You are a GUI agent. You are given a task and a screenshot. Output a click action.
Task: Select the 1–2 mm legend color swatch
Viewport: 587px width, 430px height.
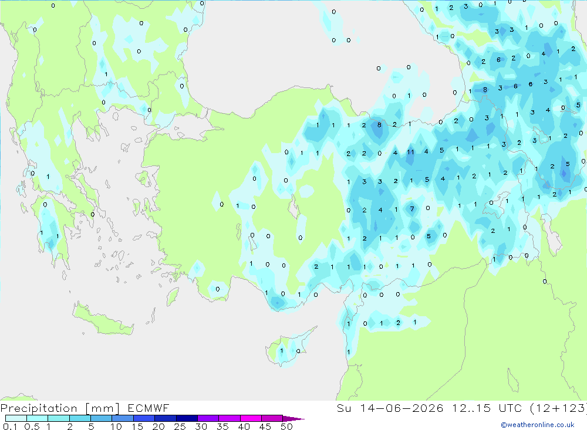[x=58, y=418]
